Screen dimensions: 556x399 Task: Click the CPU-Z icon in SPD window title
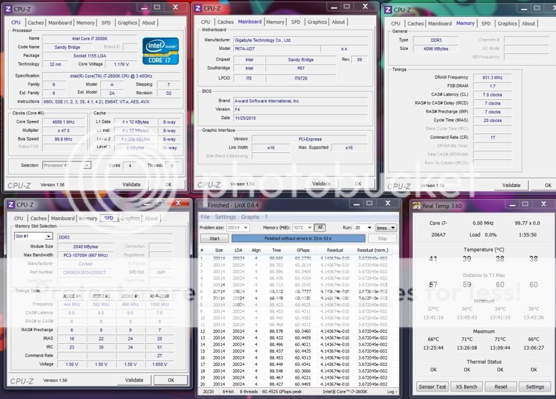click(x=10, y=204)
